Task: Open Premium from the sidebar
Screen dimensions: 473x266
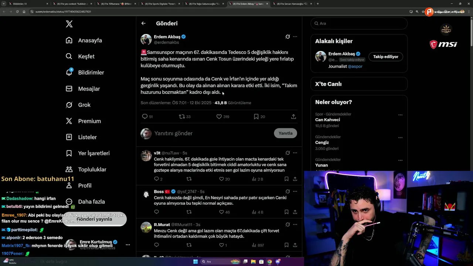Action: coord(83,121)
